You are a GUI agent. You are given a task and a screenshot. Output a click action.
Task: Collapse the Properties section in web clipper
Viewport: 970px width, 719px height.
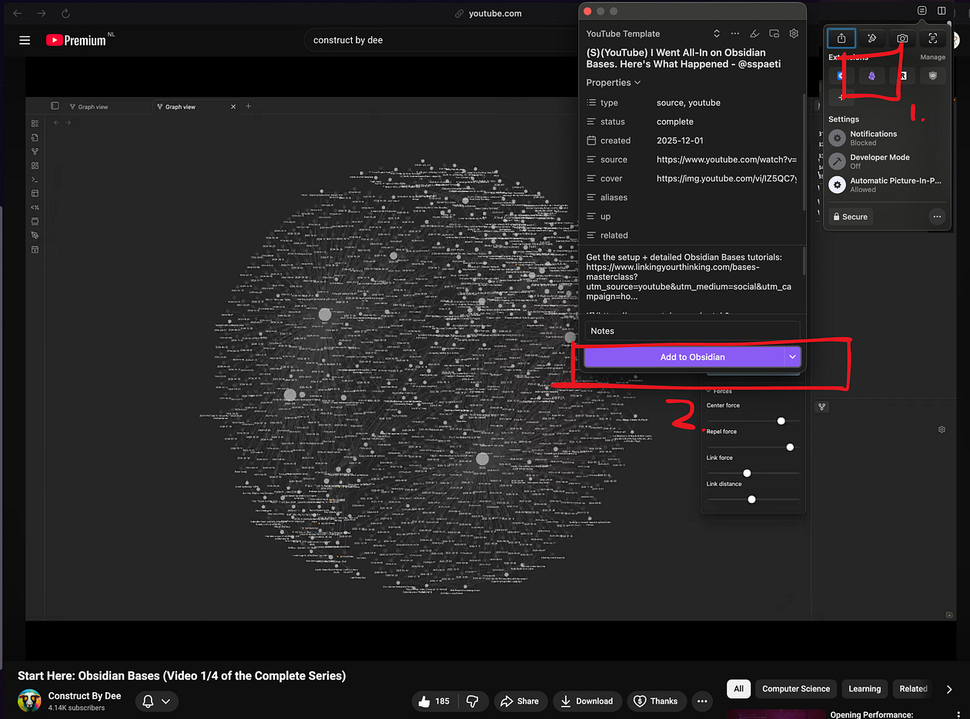614,82
